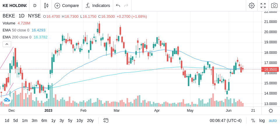Toggle auto scale mode

[273, 120]
